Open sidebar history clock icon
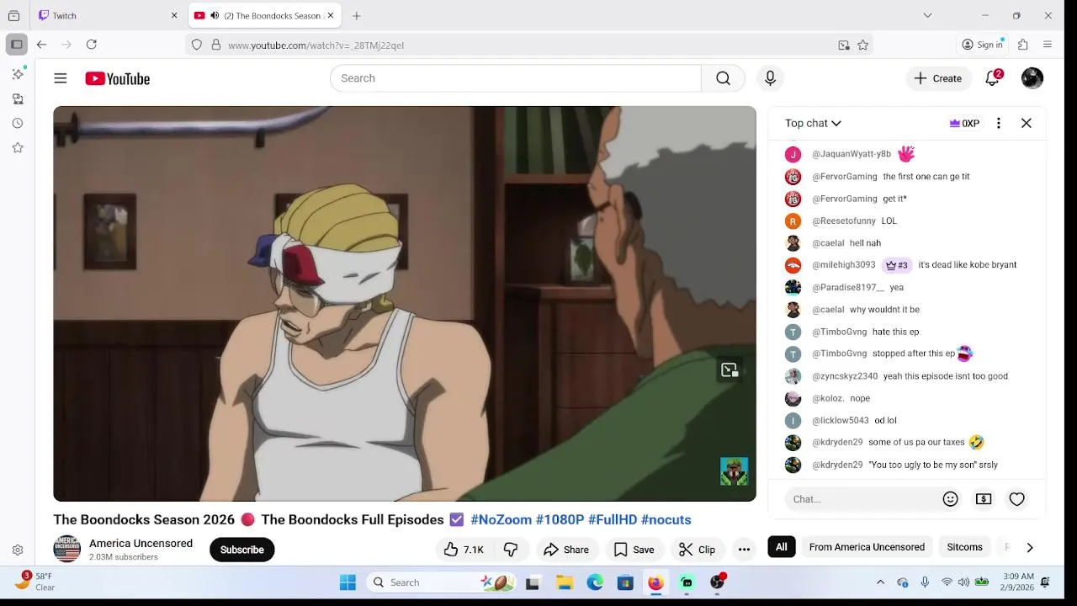1077x606 pixels. pyautogui.click(x=18, y=123)
